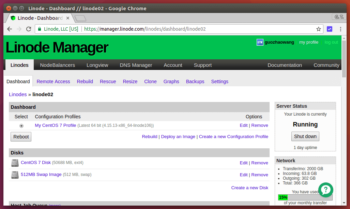Click the 15% monthly transfer usage bar
This screenshot has width=350, height=209.
coord(305,197)
